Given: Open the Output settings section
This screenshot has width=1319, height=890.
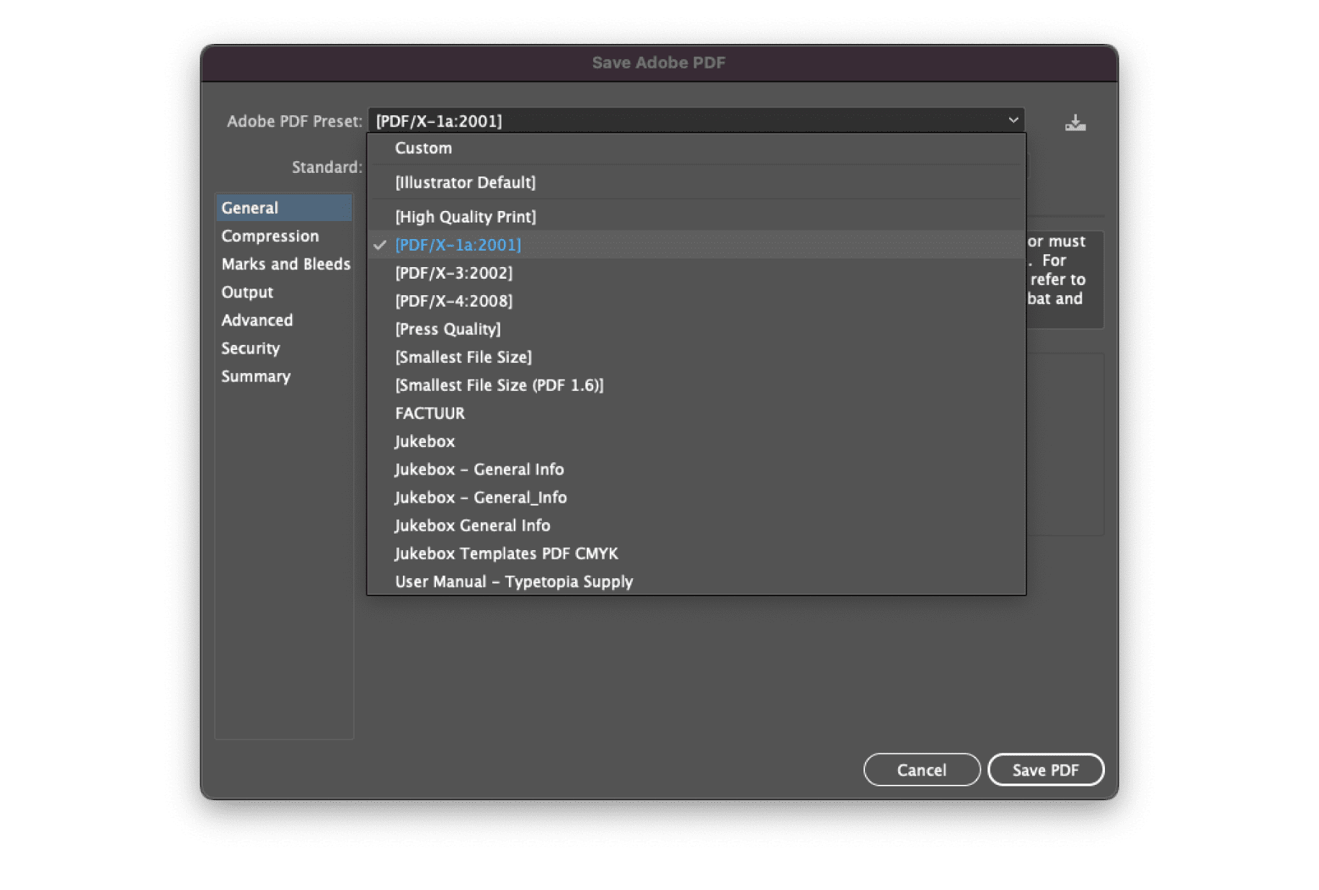Looking at the screenshot, I should point(284,292).
